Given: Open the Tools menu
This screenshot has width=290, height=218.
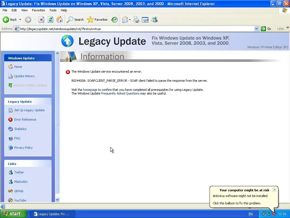Looking at the screenshot, I should pos(53,10).
